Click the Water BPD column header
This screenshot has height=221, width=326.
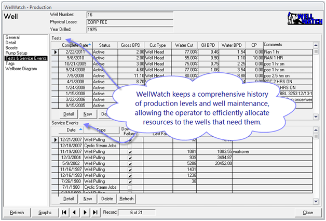point(232,45)
